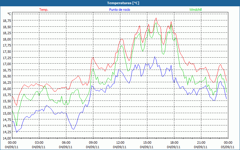Click the '21:00' time label
This screenshot has height=150, width=240.
(x=201, y=143)
